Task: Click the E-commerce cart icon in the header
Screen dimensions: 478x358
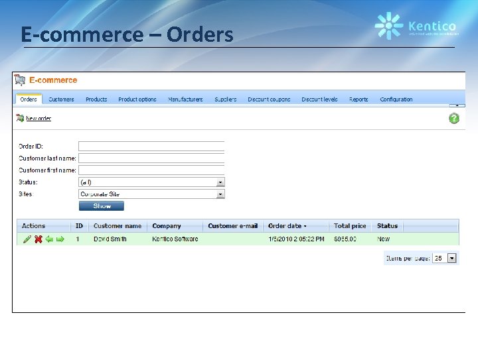Action: point(20,80)
